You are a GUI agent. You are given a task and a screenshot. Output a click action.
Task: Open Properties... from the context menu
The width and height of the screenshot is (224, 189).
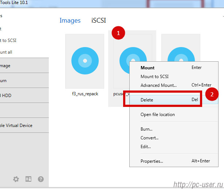click(152, 161)
